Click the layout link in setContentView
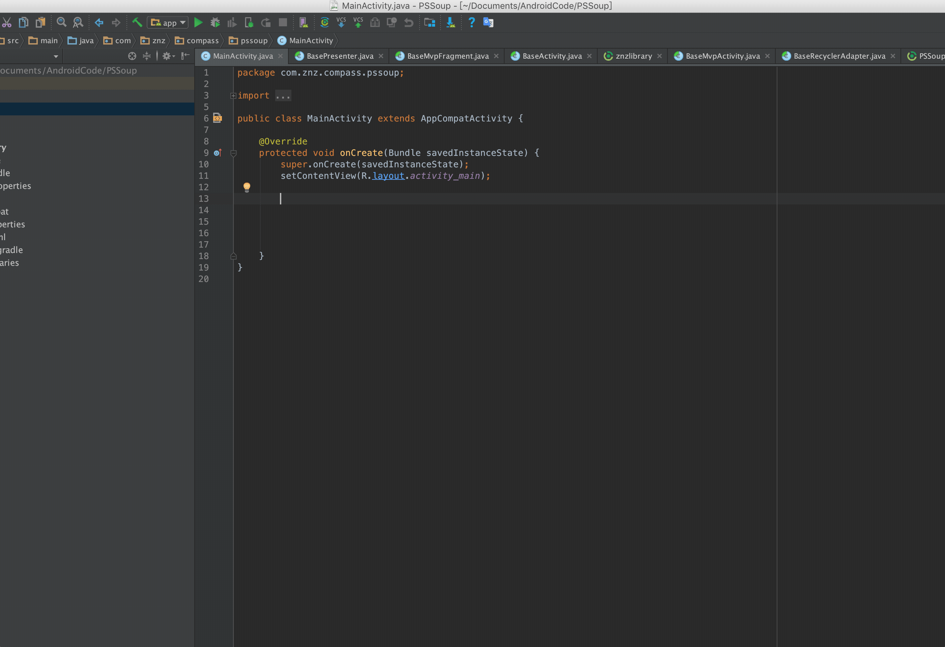The width and height of the screenshot is (945, 647). [388, 176]
